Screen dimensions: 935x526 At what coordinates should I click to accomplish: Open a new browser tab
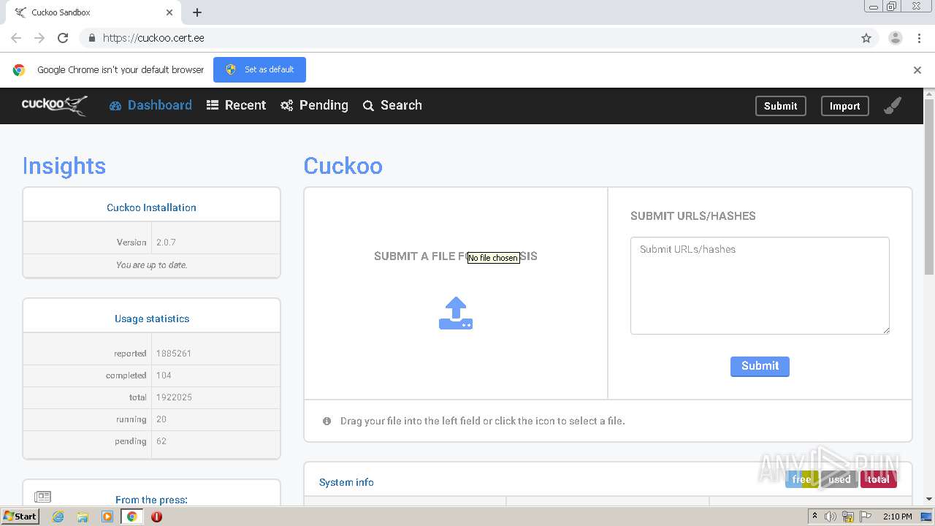coord(197,12)
